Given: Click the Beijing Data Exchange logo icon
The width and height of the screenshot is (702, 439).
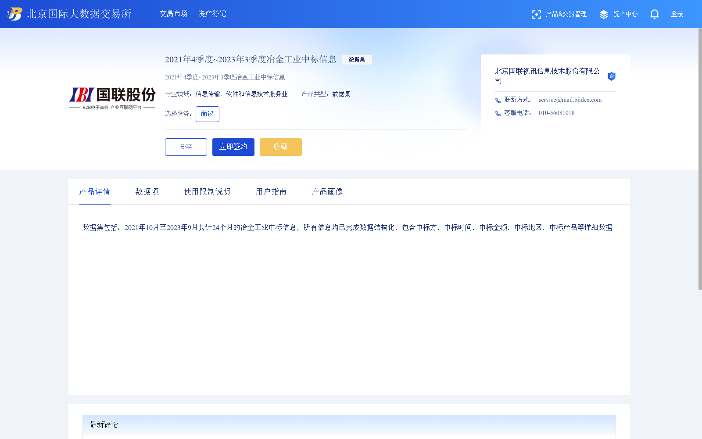Looking at the screenshot, I should click(15, 14).
